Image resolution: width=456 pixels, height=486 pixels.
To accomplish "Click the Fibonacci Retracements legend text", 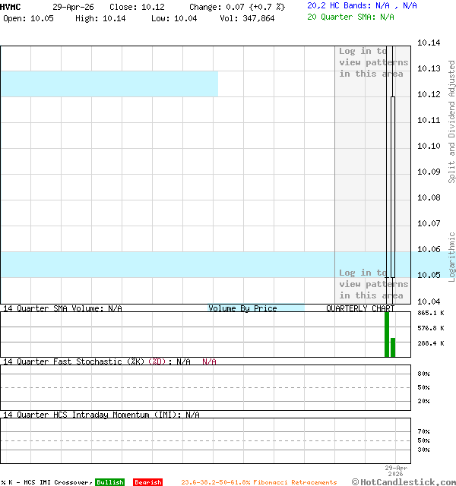I will (x=258, y=482).
